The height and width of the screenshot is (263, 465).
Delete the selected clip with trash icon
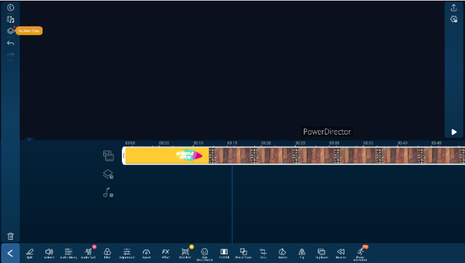10,236
